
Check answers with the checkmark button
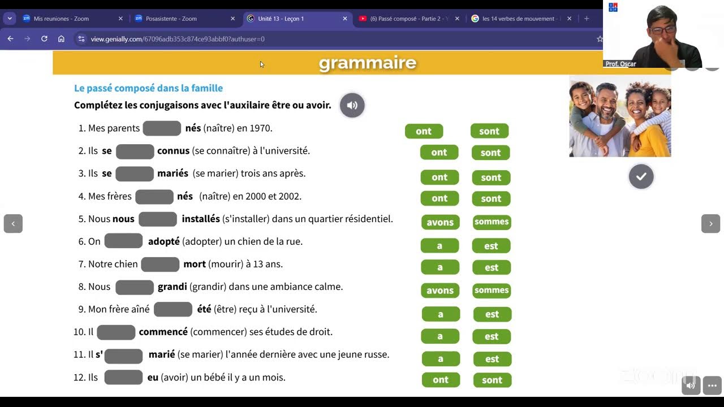641,176
